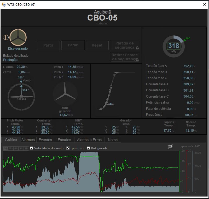Click Parada de segurança button
The width and height of the screenshot is (209, 199).
coord(125,45)
